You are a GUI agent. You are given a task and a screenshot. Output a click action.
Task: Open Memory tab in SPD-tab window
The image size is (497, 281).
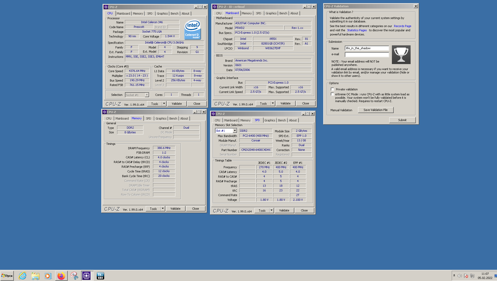click(x=245, y=120)
